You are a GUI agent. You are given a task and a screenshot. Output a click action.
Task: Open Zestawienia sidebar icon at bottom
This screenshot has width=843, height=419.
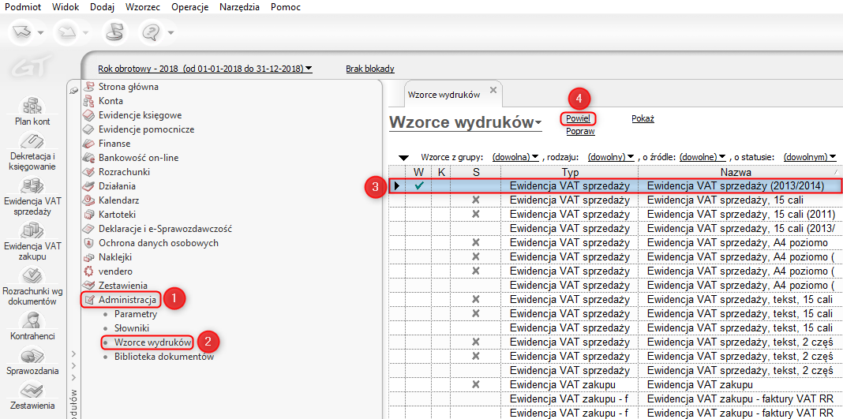tap(32, 391)
